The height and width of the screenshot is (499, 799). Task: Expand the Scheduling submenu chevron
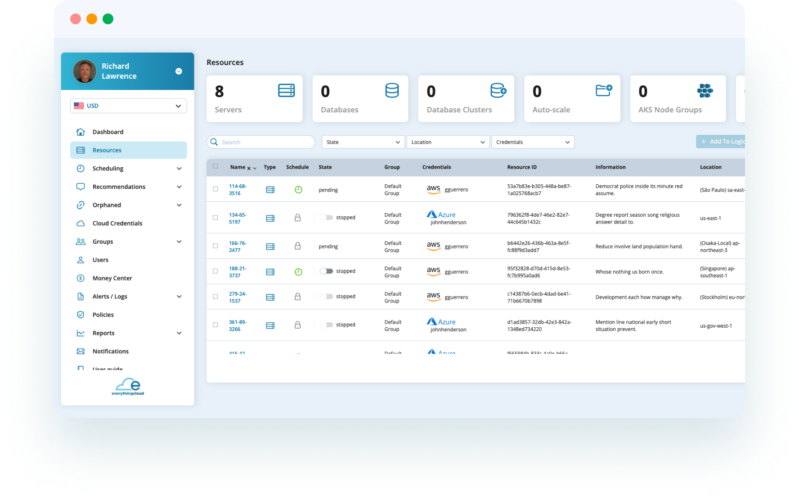[179, 169]
